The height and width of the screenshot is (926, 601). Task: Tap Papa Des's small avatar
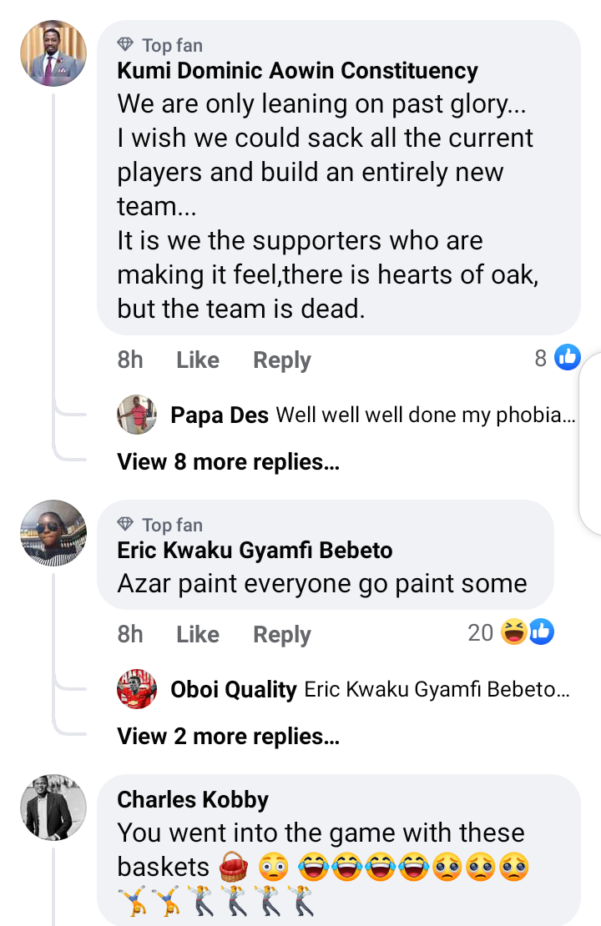click(x=137, y=415)
